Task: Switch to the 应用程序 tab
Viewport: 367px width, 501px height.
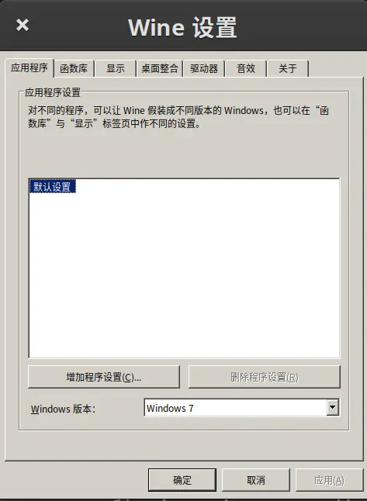Action: 29,67
